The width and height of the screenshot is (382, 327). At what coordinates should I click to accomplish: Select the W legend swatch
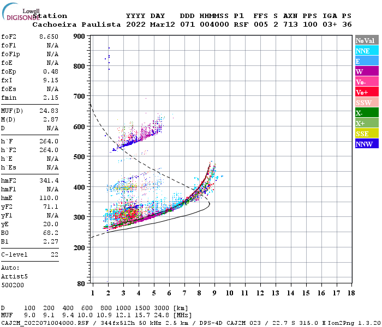pyautogui.click(x=367, y=71)
